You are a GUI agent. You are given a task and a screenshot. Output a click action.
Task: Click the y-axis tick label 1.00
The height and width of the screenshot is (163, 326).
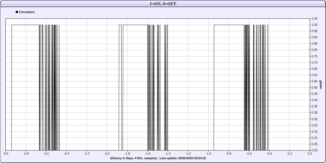pos(314,25)
